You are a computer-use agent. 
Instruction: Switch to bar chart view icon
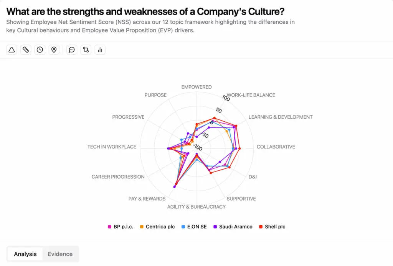[100, 49]
